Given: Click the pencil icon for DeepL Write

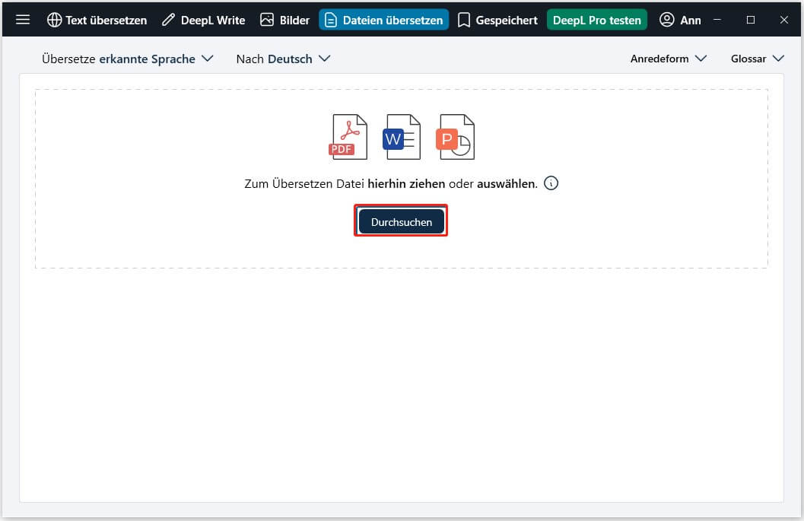Looking at the screenshot, I should click(x=168, y=20).
